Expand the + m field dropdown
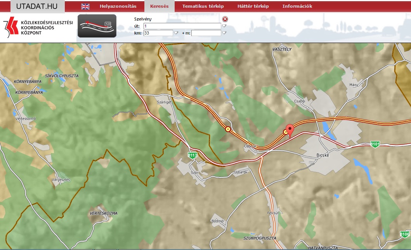 [x=224, y=33]
